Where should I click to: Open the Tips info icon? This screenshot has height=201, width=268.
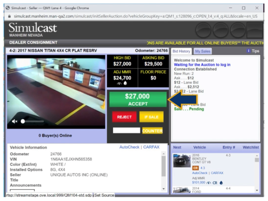[248, 51]
